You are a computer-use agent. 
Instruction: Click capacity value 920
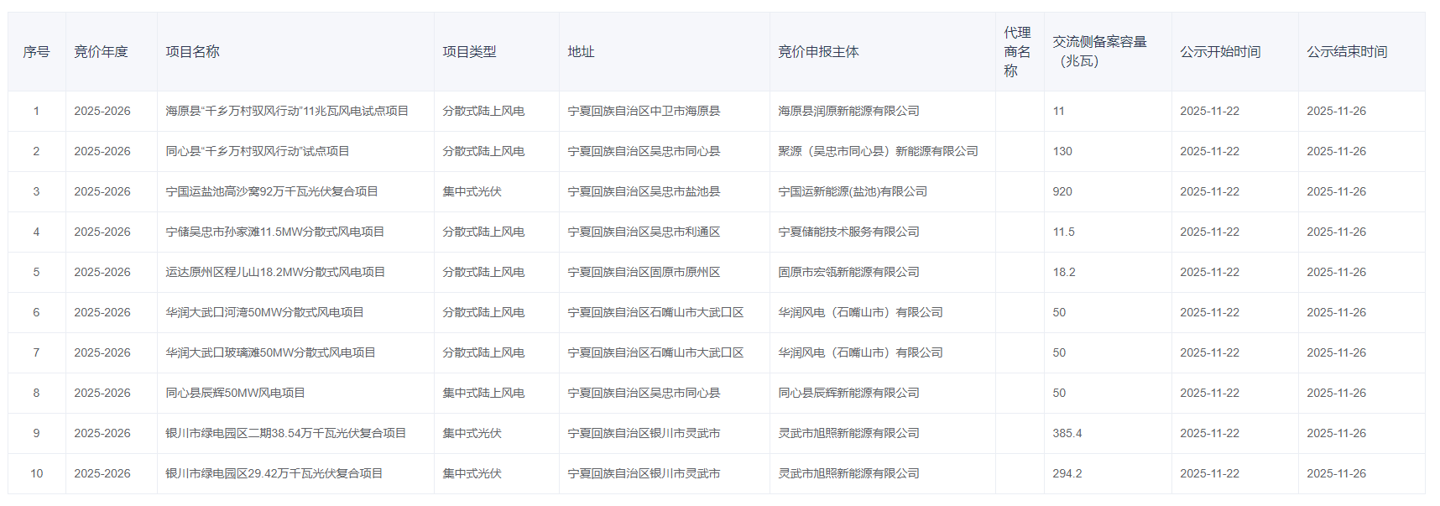pyautogui.click(x=1062, y=191)
